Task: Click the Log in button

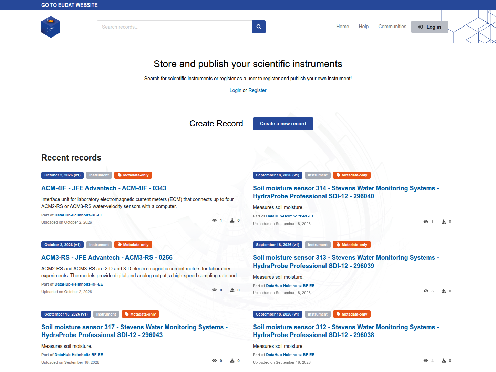Action: (430, 27)
